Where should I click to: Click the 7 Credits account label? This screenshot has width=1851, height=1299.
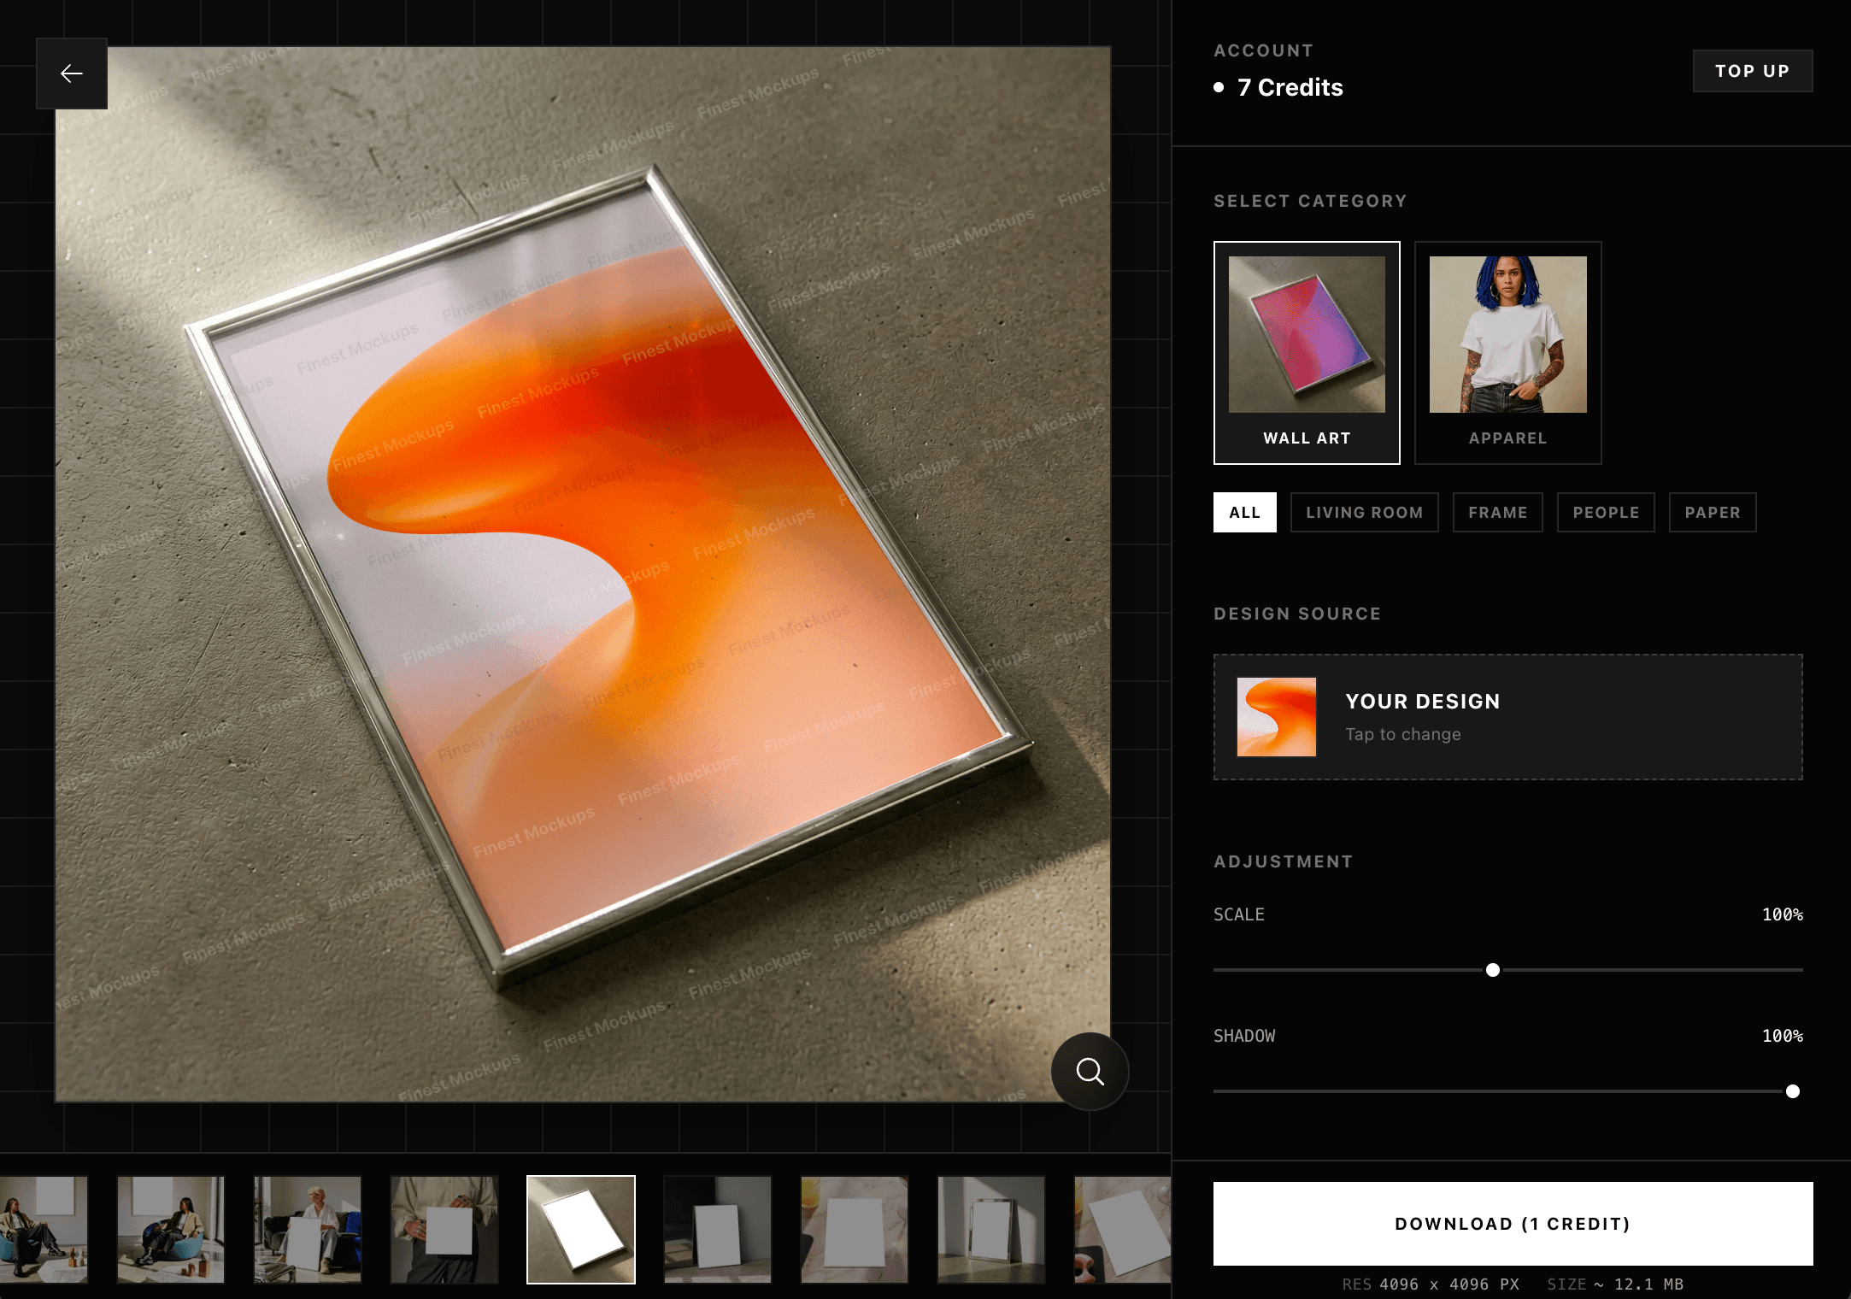tap(1290, 86)
